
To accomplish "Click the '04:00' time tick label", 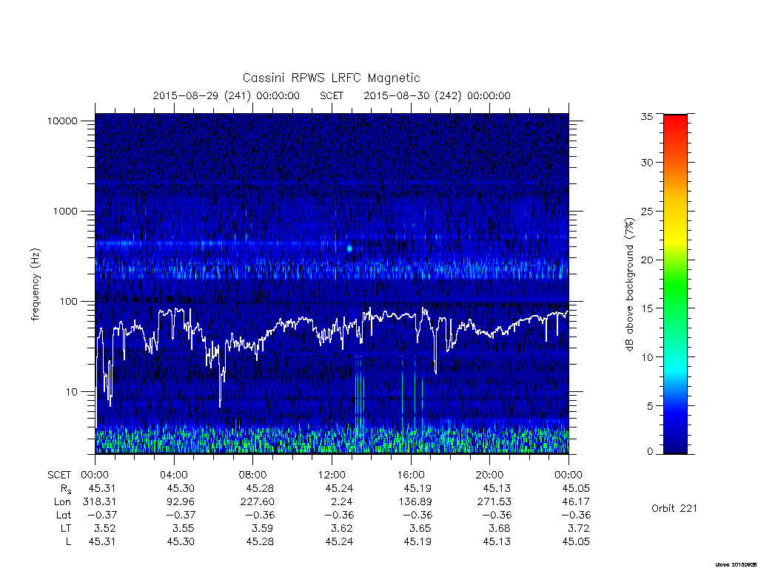I will (x=173, y=475).
